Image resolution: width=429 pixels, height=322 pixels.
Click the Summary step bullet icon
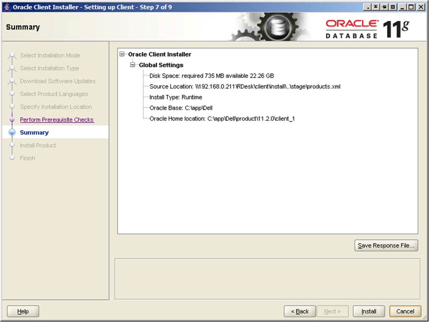[12, 132]
